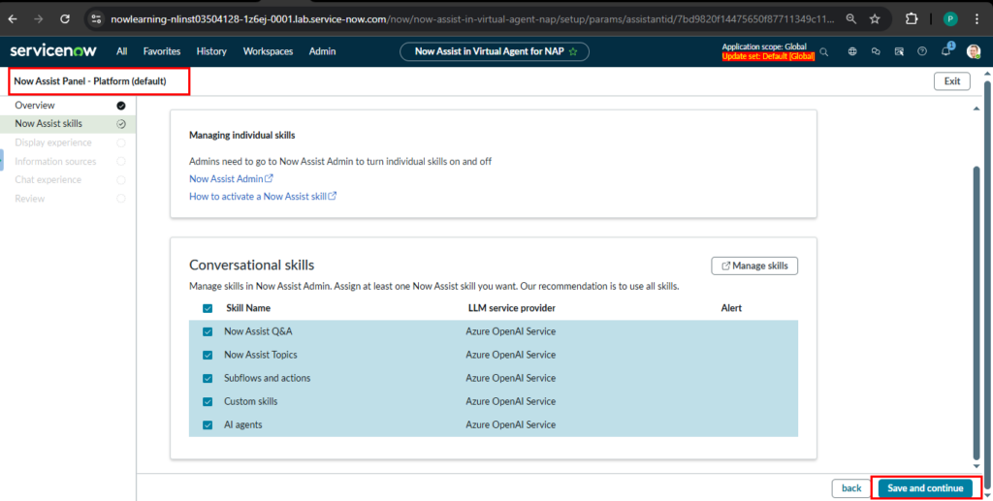This screenshot has height=501, width=993.
Task: Open the sidebar discussions chat icon
Action: tap(876, 51)
